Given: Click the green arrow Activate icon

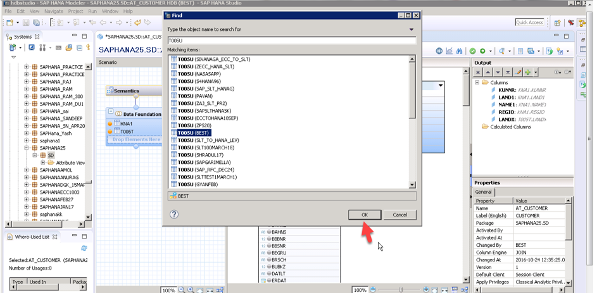Looking at the screenshot, I should [482, 51].
